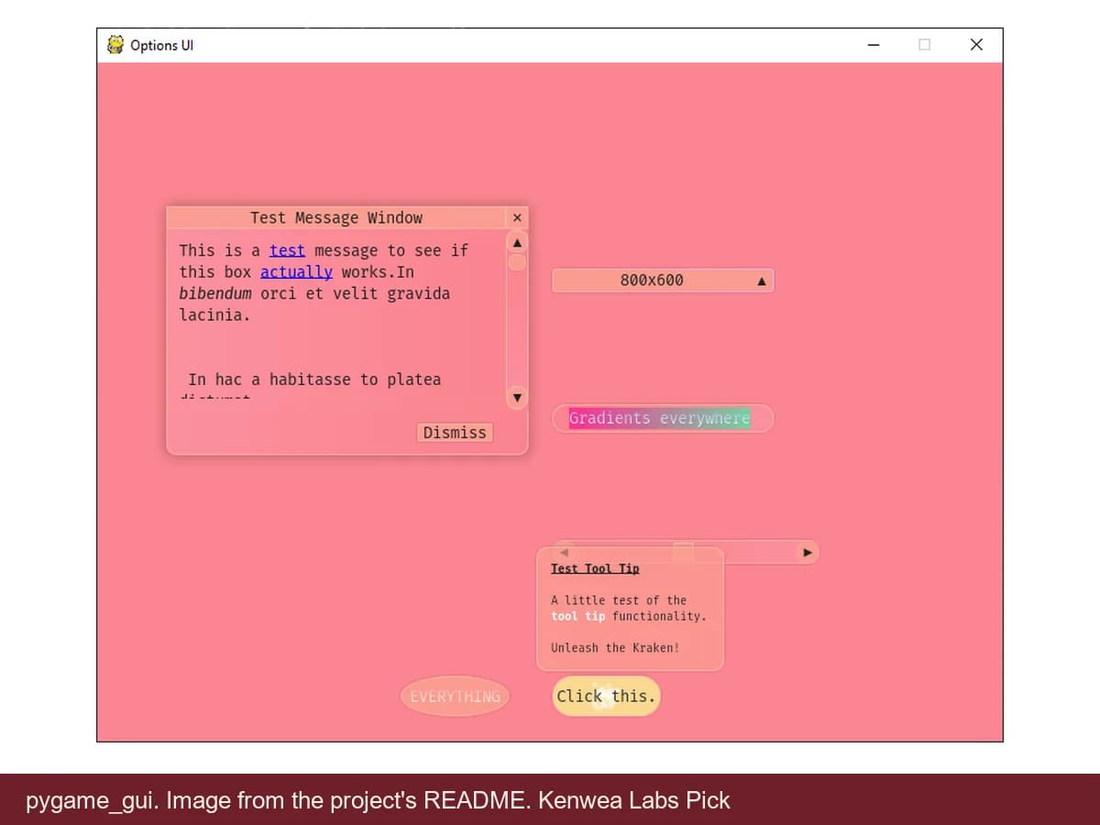Screen dimensions: 1100x825
Task: Click the bold 'tool tip' words in tooltip
Action: pos(578,617)
